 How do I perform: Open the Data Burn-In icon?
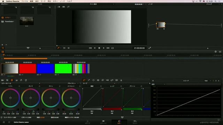click(121, 80)
